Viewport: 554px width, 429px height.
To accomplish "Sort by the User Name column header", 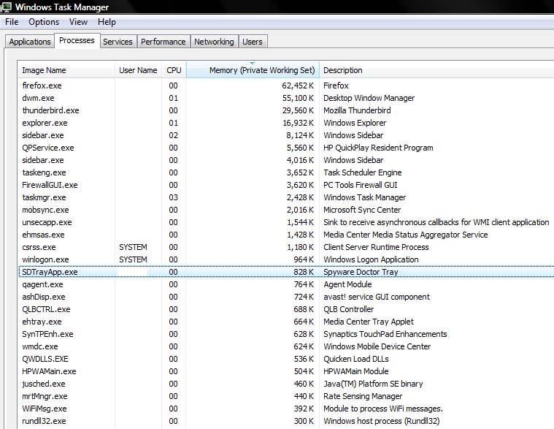I will pos(138,70).
